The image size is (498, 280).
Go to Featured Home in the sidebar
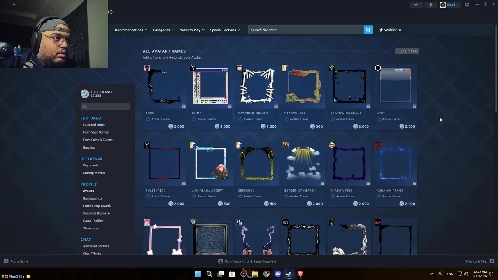(x=94, y=125)
